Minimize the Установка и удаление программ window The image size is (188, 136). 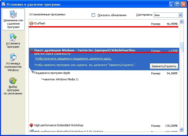[172, 4]
